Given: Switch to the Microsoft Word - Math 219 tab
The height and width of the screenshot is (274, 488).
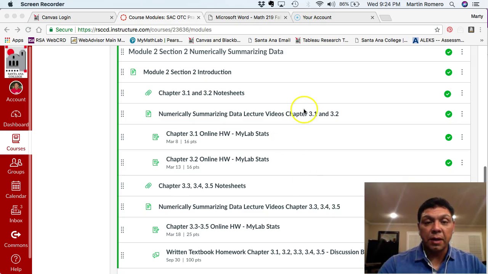Looking at the screenshot, I should click(248, 17).
